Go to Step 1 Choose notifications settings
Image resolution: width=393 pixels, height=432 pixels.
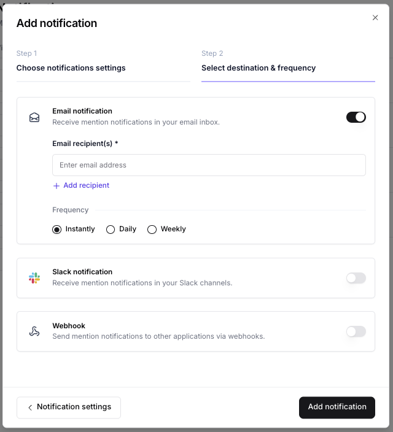71,68
